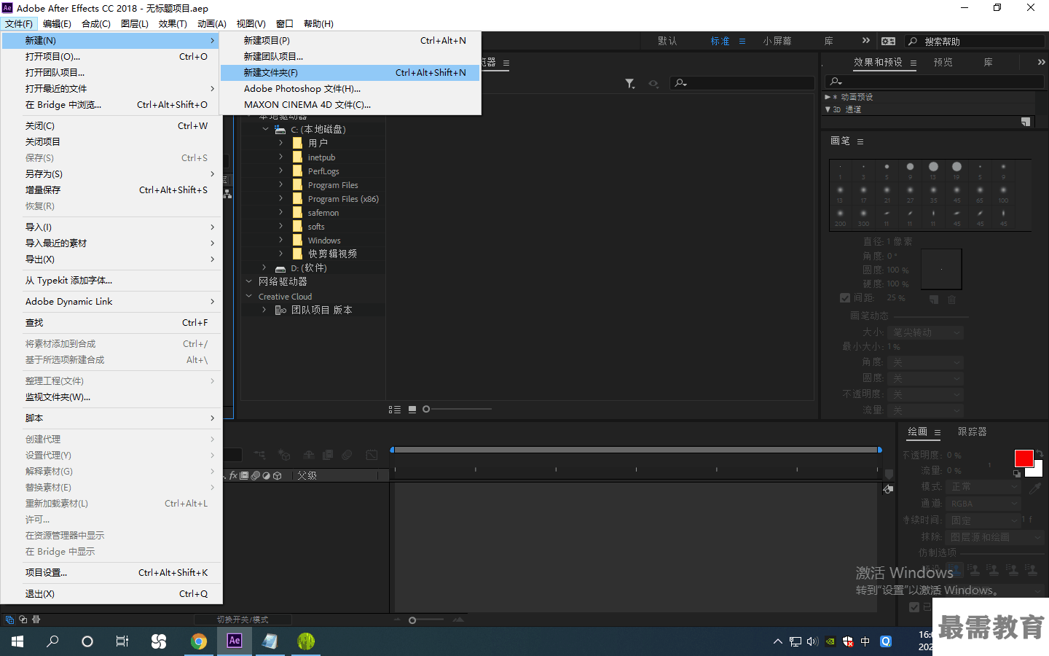Click the save brush icon in 画笔 panel
The height and width of the screenshot is (656, 1049).
pyautogui.click(x=934, y=299)
